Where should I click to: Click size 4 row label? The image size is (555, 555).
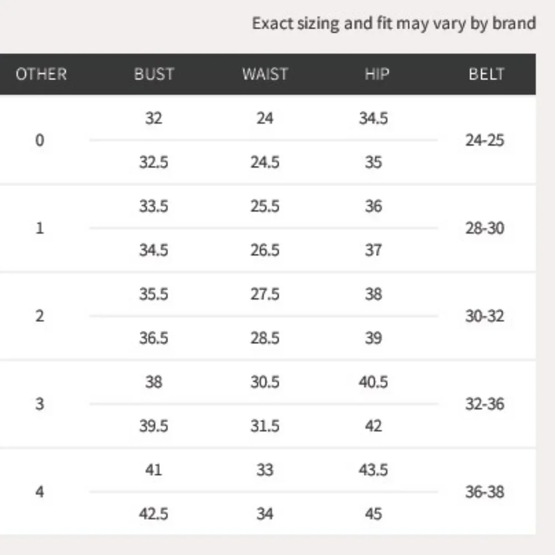pyautogui.click(x=39, y=492)
